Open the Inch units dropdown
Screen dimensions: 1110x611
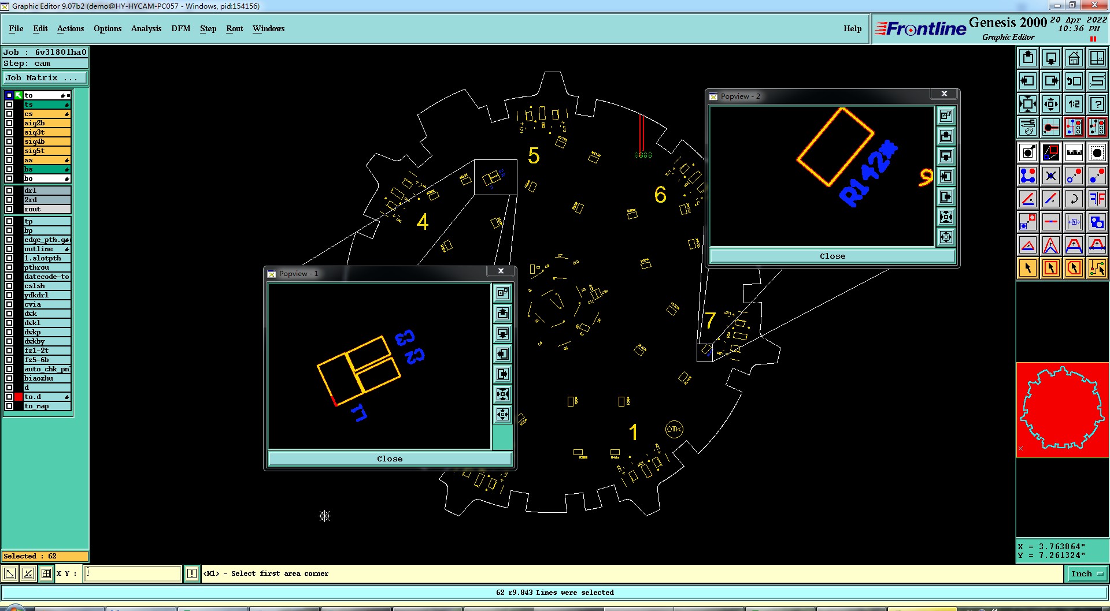(x=1087, y=573)
